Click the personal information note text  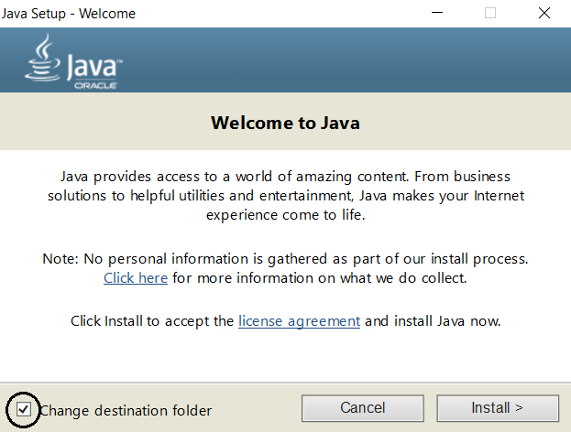(x=285, y=259)
